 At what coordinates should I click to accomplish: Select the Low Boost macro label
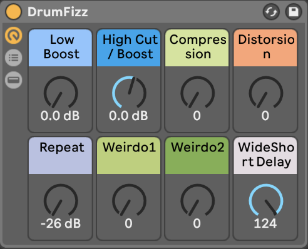tap(60, 48)
